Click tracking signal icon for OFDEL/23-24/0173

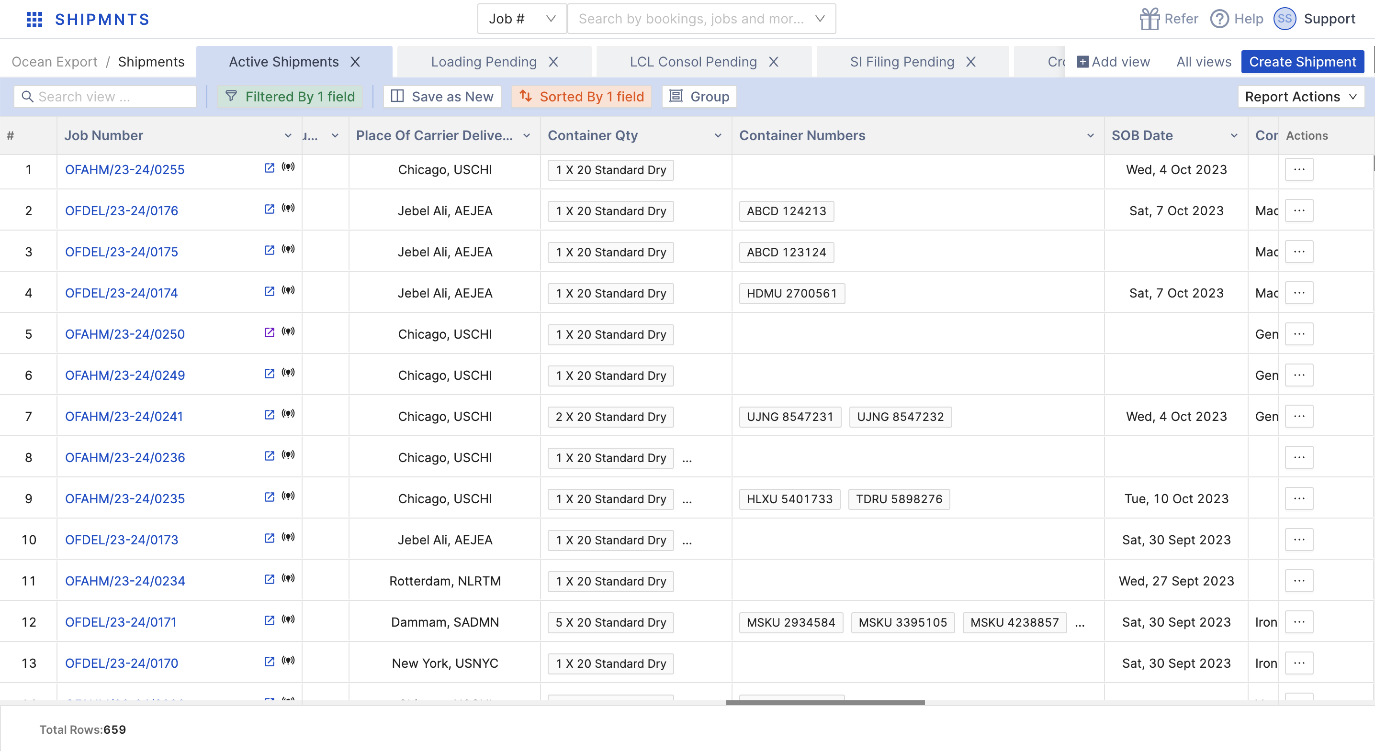tap(288, 537)
